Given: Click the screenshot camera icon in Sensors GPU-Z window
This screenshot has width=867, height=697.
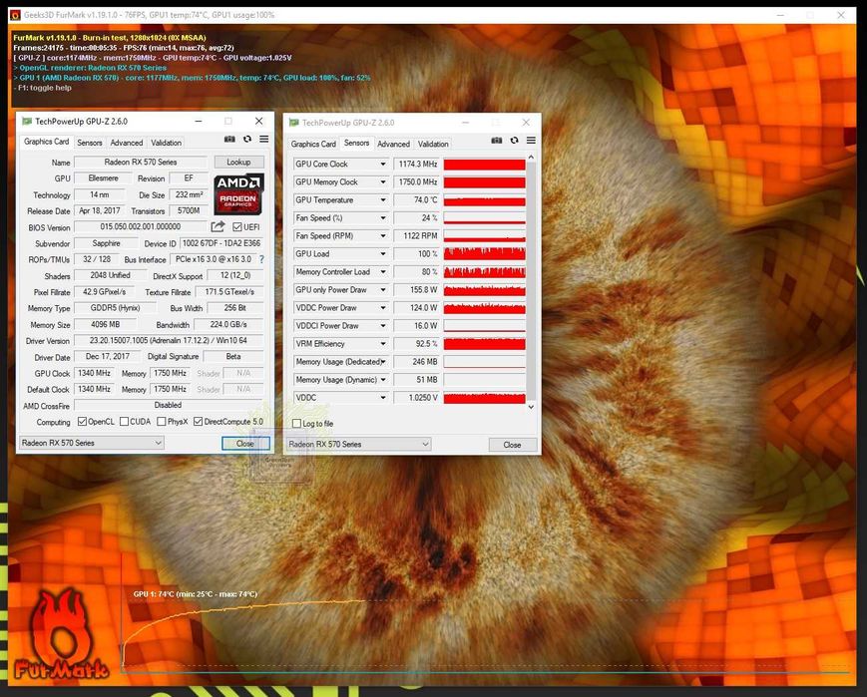Looking at the screenshot, I should (497, 141).
